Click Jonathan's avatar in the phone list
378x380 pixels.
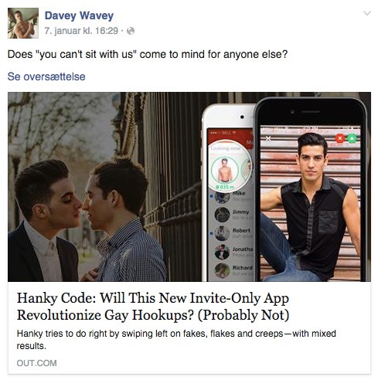click(222, 252)
